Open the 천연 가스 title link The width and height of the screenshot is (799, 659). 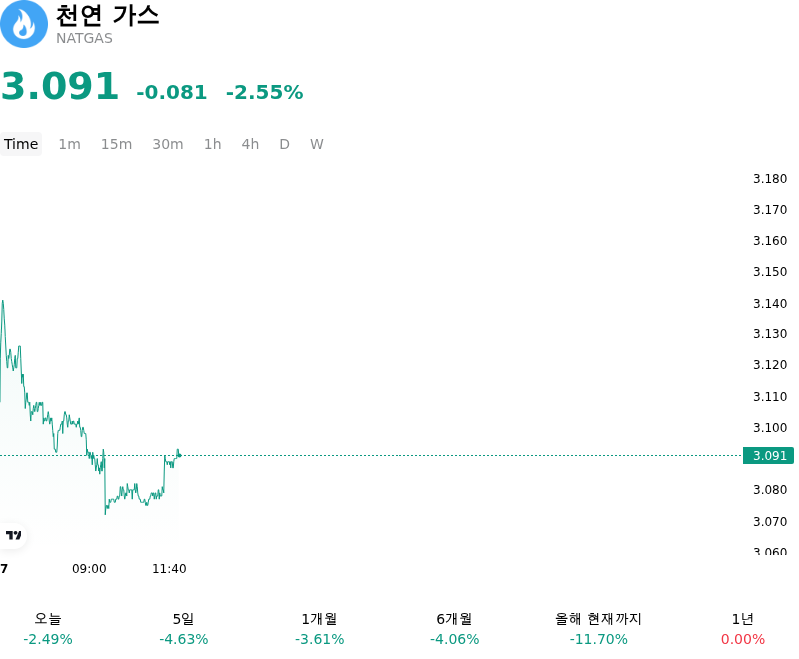107,15
